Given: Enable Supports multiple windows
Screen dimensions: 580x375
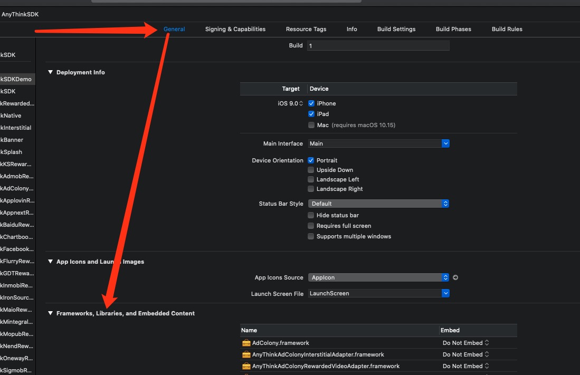Looking at the screenshot, I should pyautogui.click(x=311, y=236).
